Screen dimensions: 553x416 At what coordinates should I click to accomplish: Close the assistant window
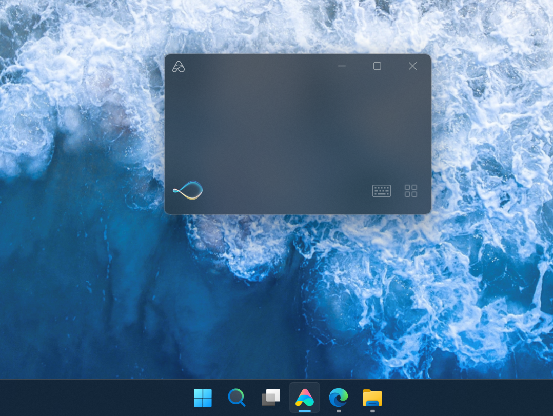412,66
